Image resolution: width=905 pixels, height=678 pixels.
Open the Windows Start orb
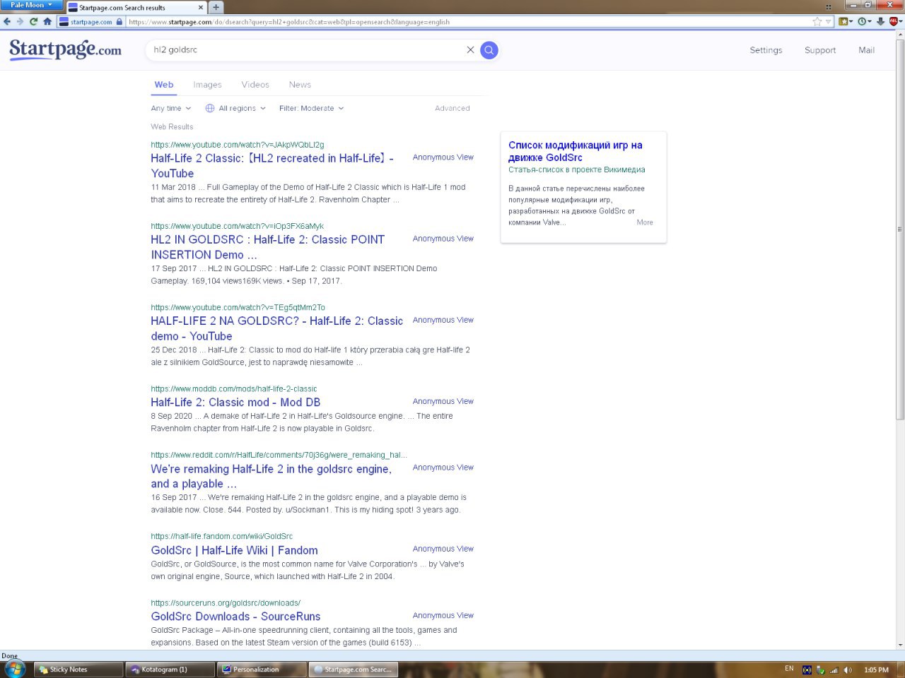point(14,669)
